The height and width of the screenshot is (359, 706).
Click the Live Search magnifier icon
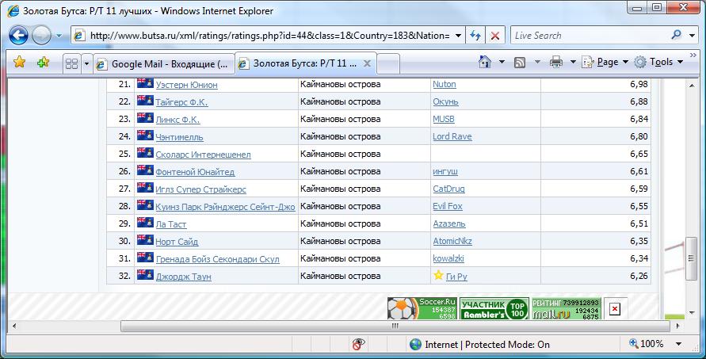[676, 36]
